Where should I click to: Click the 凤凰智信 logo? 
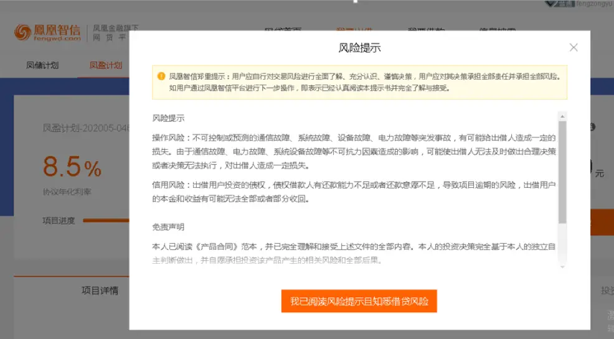47,32
